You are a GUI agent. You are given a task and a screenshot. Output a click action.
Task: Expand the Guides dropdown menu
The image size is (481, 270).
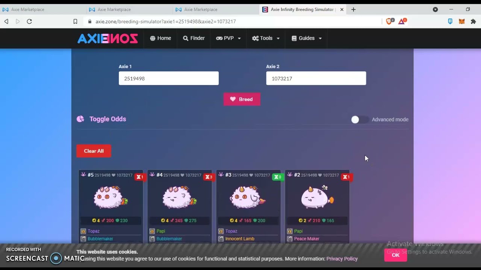click(x=307, y=38)
